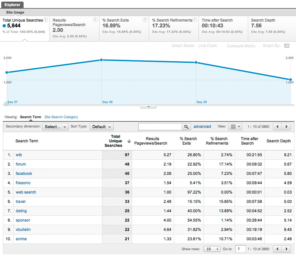Click the table search magnifying glass icon
Screen dimensions: 296x256
coord(186,127)
